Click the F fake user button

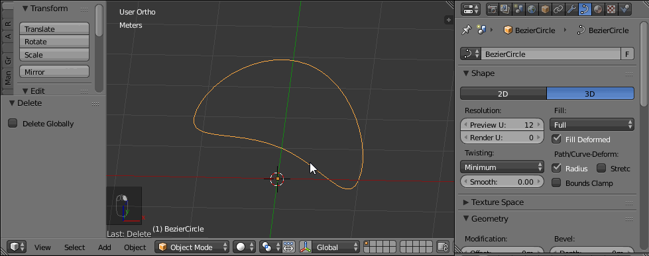pos(628,54)
